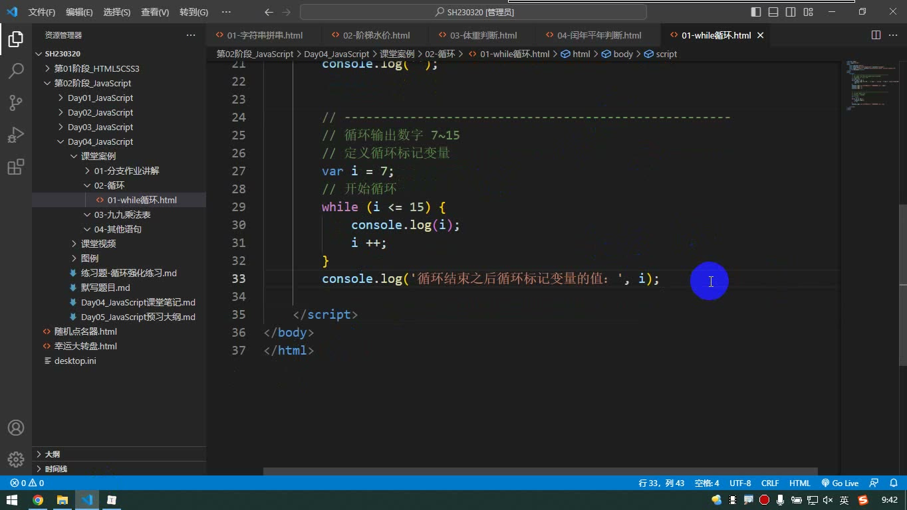The image size is (907, 510).
Task: Expand the 大纲 outline section
Action: [x=119, y=454]
